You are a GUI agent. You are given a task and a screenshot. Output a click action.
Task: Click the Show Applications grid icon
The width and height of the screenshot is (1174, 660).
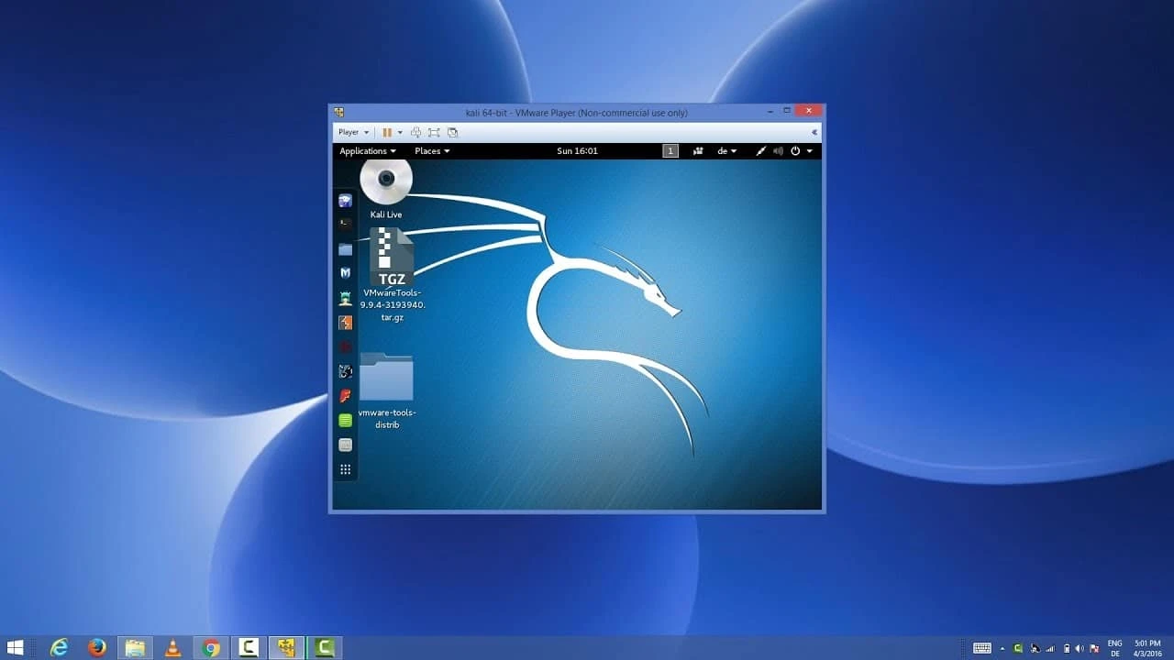(x=345, y=468)
